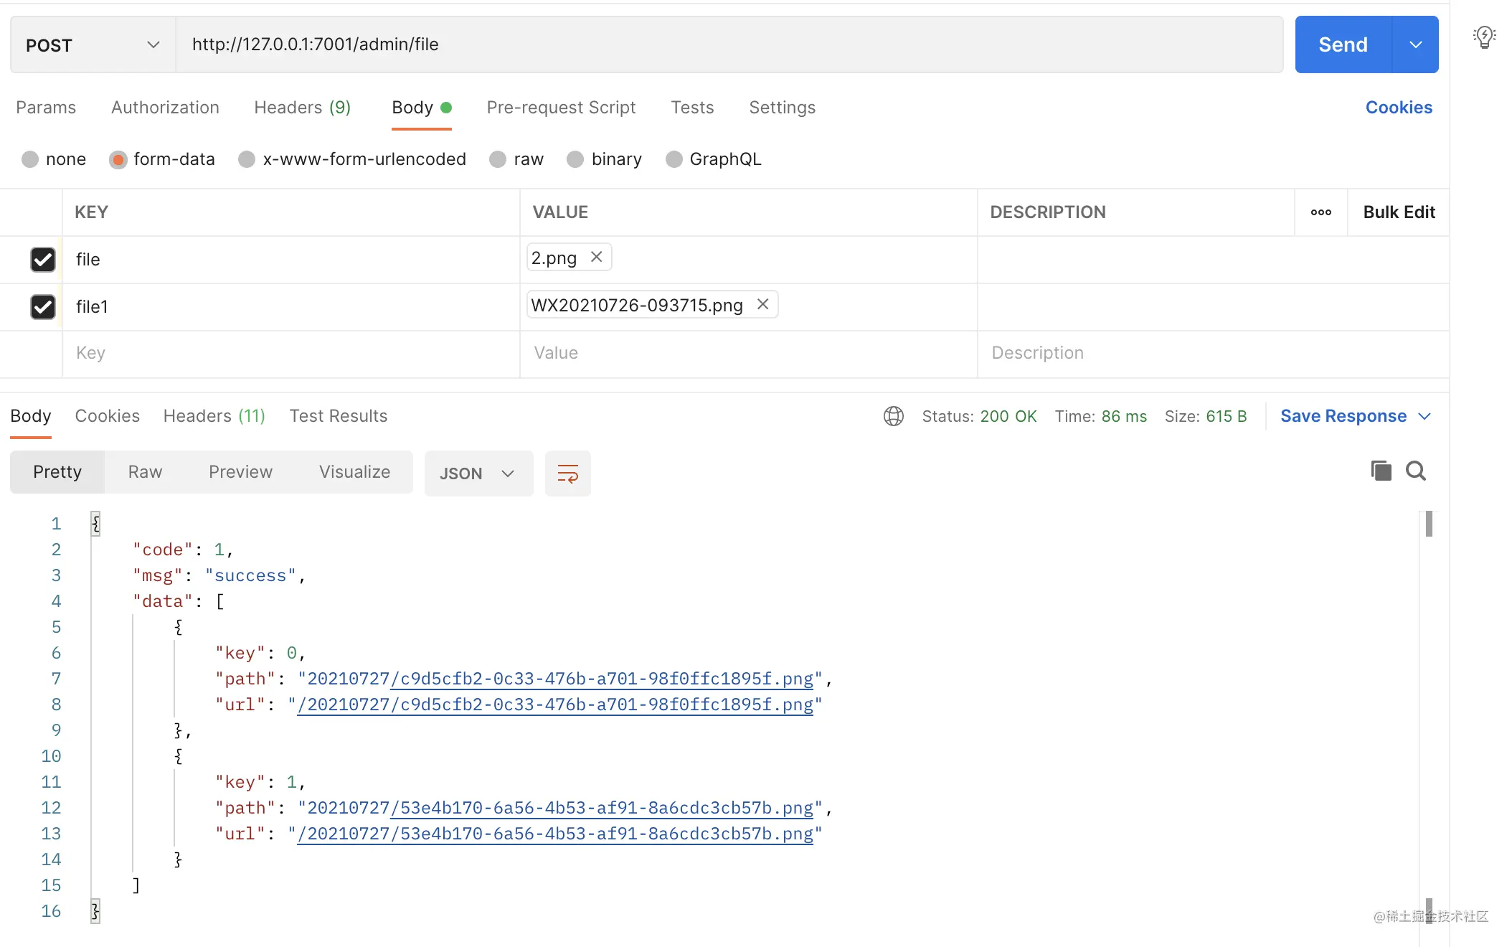The width and height of the screenshot is (1512, 947).
Task: Expand the Send button options arrow
Action: (1415, 44)
